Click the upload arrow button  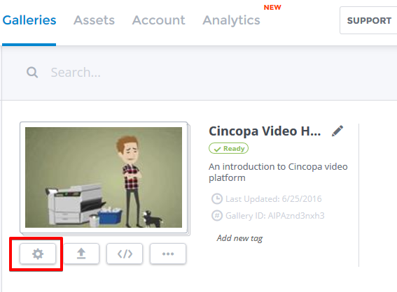(81, 254)
